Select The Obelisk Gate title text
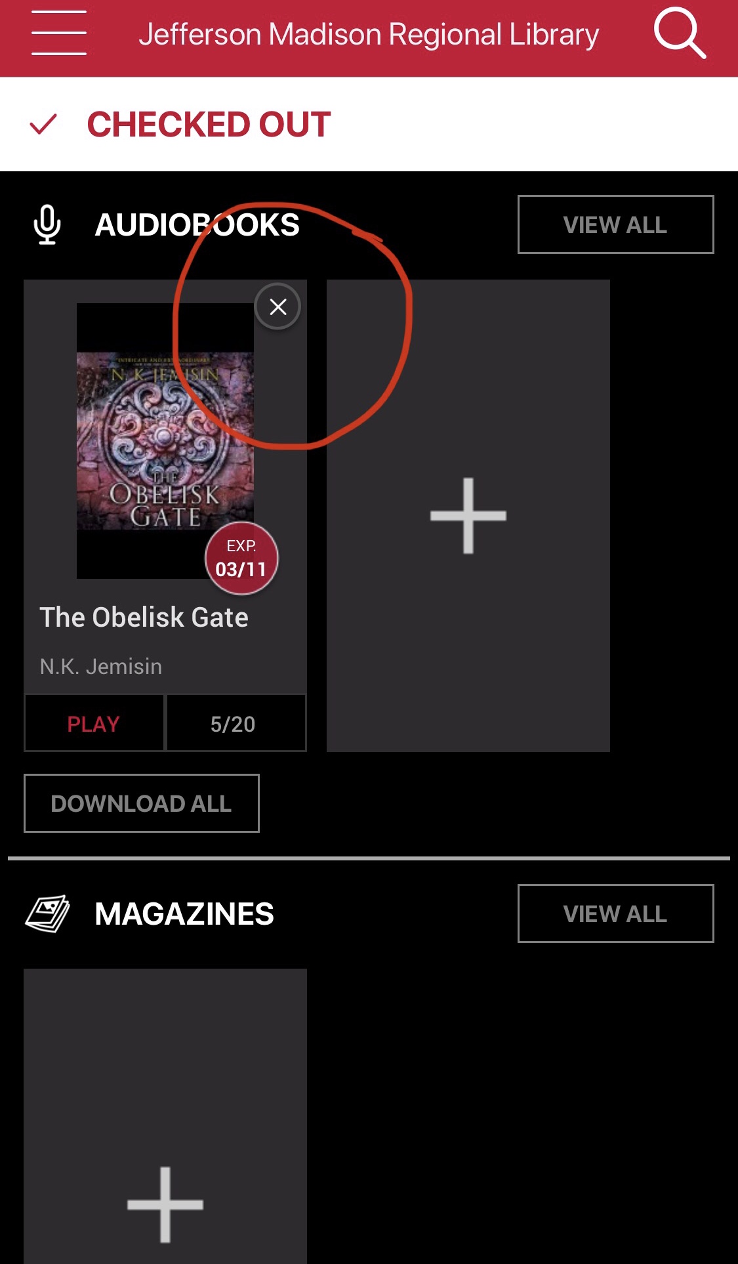Screen dimensions: 738x1264 point(144,617)
